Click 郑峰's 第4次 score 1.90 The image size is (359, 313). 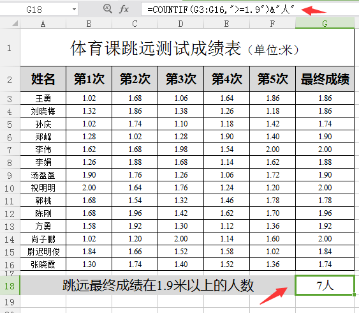pyautogui.click(x=226, y=137)
